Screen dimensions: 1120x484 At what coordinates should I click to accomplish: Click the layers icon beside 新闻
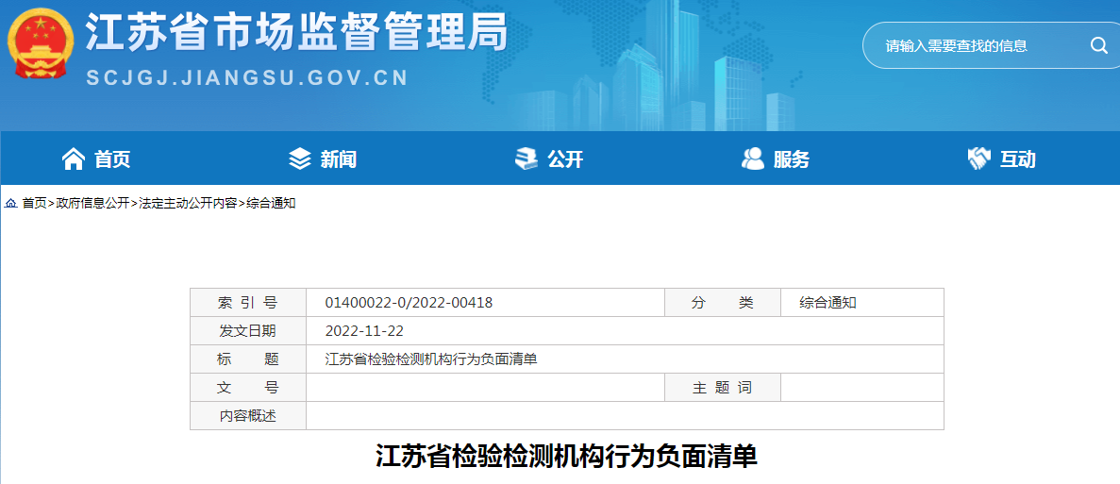tap(300, 159)
